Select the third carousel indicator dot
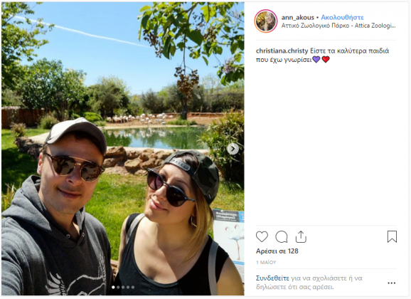This screenshot has width=411, height=299. pyautogui.click(x=123, y=287)
